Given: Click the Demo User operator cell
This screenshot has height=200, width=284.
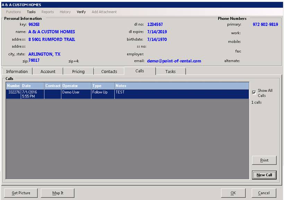Looking at the screenshot, I should tap(76, 94).
